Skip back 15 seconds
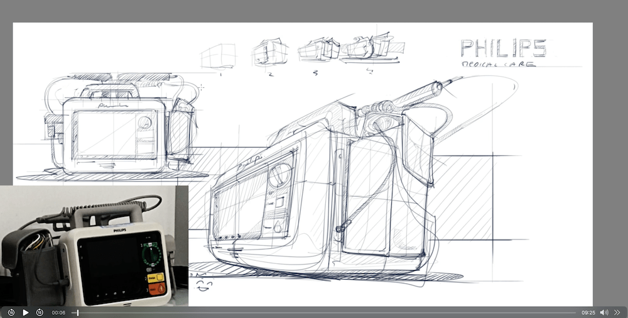The width and height of the screenshot is (628, 318). tap(11, 312)
